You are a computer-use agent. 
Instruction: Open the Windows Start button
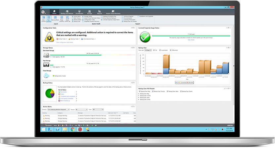(x=43, y=129)
